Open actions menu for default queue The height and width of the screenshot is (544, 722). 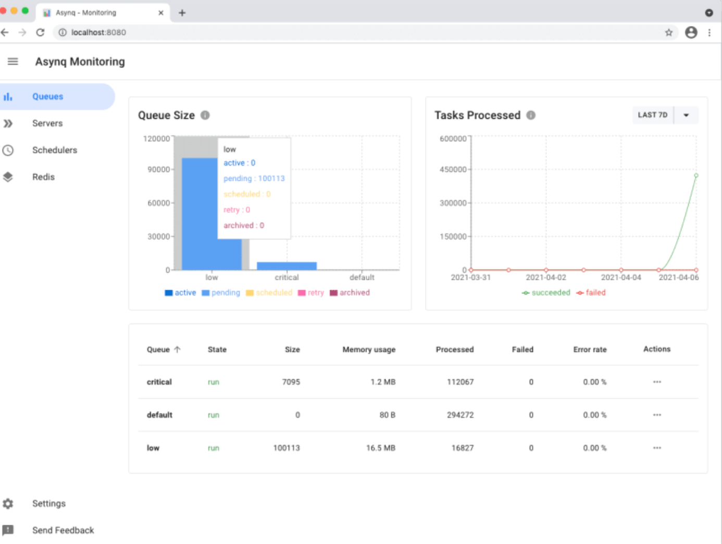click(657, 415)
